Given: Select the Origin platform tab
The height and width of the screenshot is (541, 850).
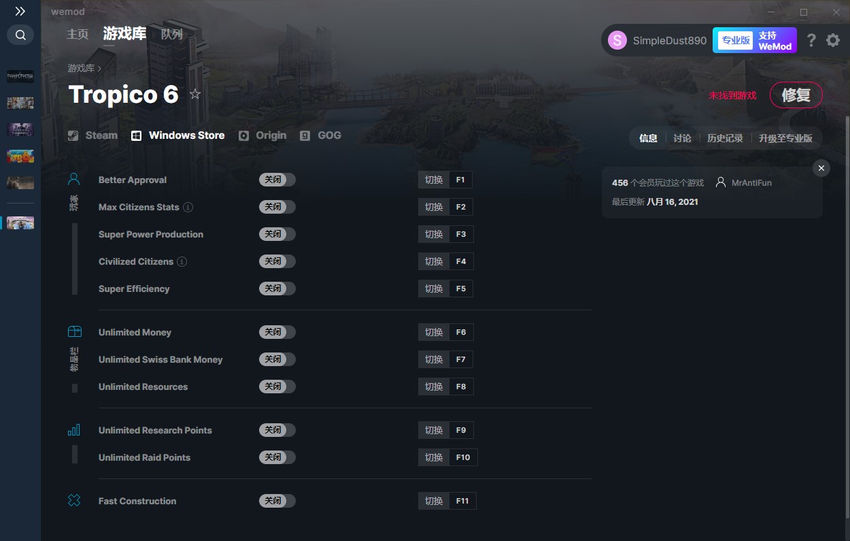Looking at the screenshot, I should (262, 135).
